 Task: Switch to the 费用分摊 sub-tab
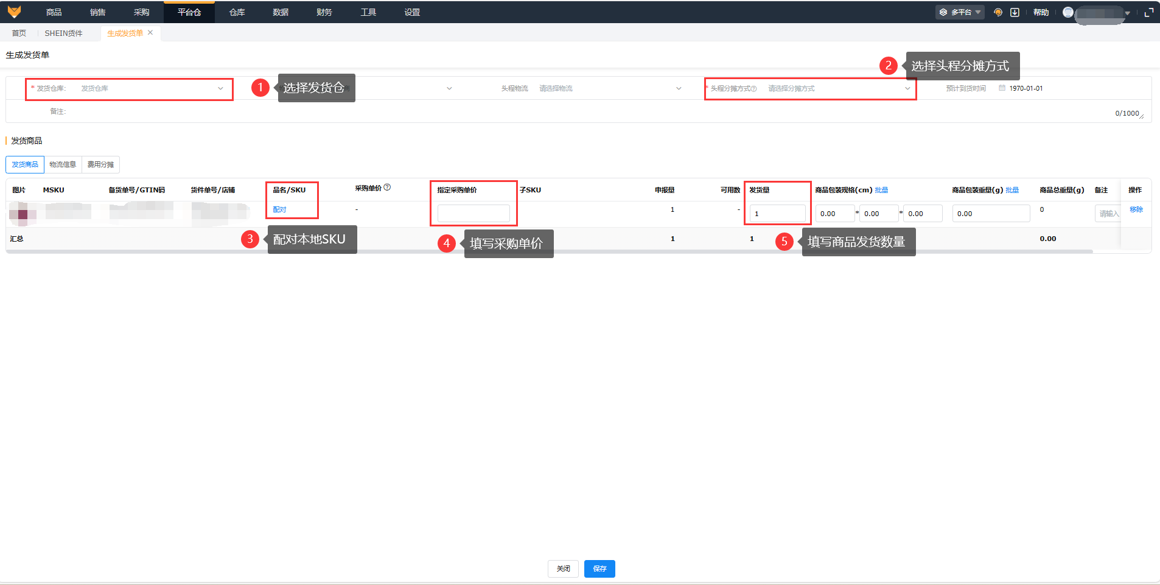pos(100,165)
